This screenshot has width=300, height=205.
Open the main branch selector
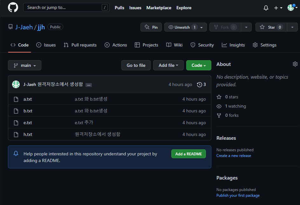[25, 65]
